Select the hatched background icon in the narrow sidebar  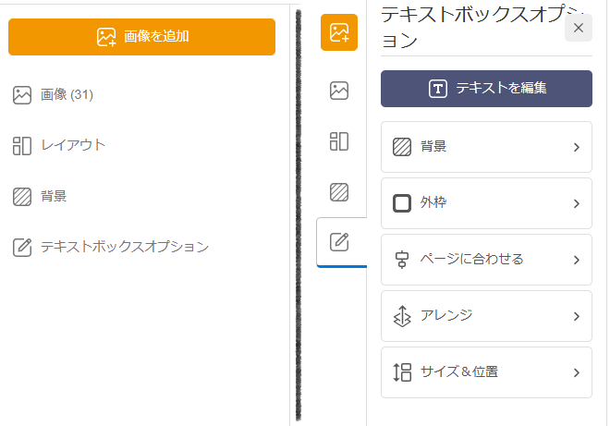point(339,192)
